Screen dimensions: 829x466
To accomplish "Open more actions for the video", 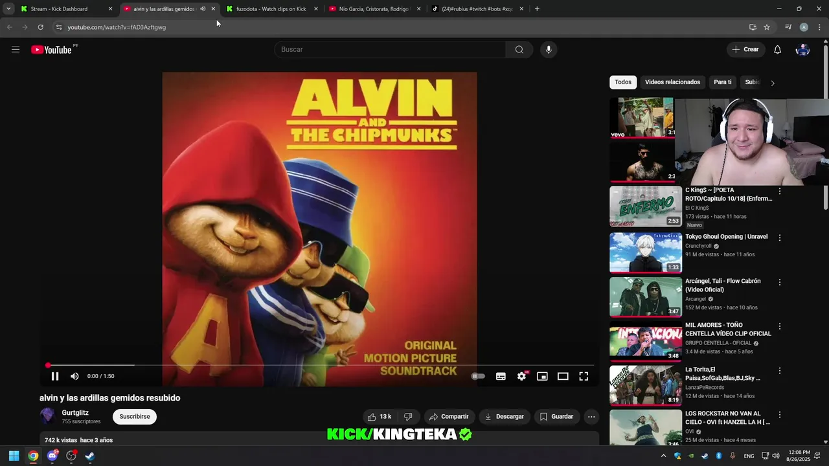I will point(591,417).
